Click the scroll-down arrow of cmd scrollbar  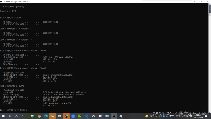pos(210,112)
